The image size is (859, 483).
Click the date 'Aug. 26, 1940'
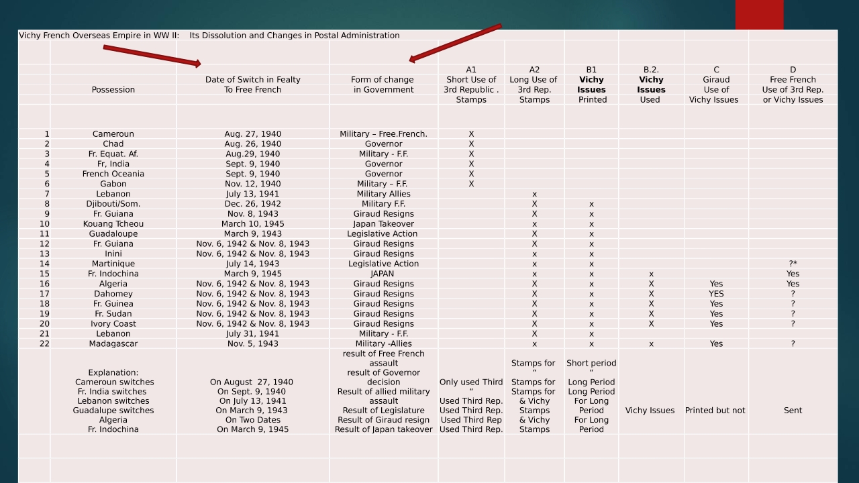click(x=253, y=144)
